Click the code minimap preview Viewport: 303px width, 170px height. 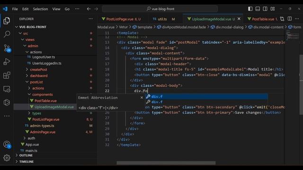click(293, 36)
